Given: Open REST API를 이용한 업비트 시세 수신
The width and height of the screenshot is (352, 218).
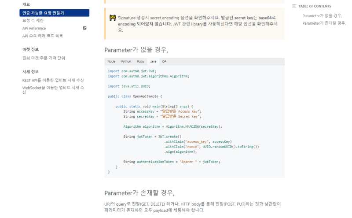Looking at the screenshot, I should [53, 80].
